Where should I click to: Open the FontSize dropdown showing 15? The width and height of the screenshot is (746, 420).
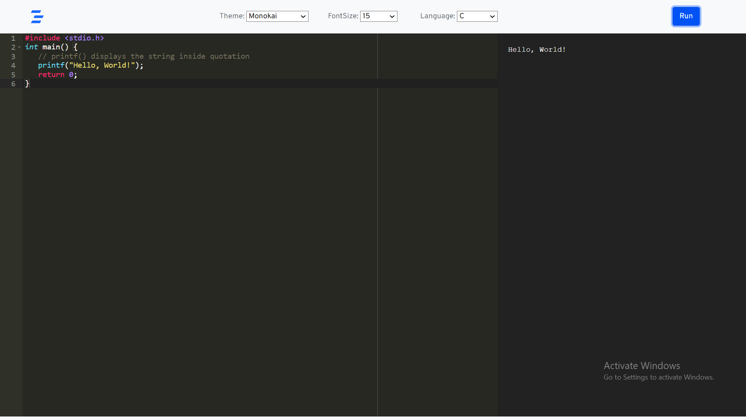(x=378, y=16)
